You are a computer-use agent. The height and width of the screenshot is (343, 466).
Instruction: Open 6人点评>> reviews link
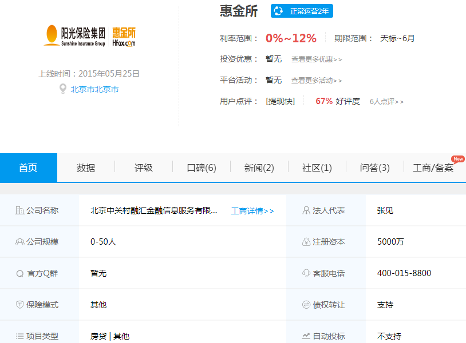[386, 102]
